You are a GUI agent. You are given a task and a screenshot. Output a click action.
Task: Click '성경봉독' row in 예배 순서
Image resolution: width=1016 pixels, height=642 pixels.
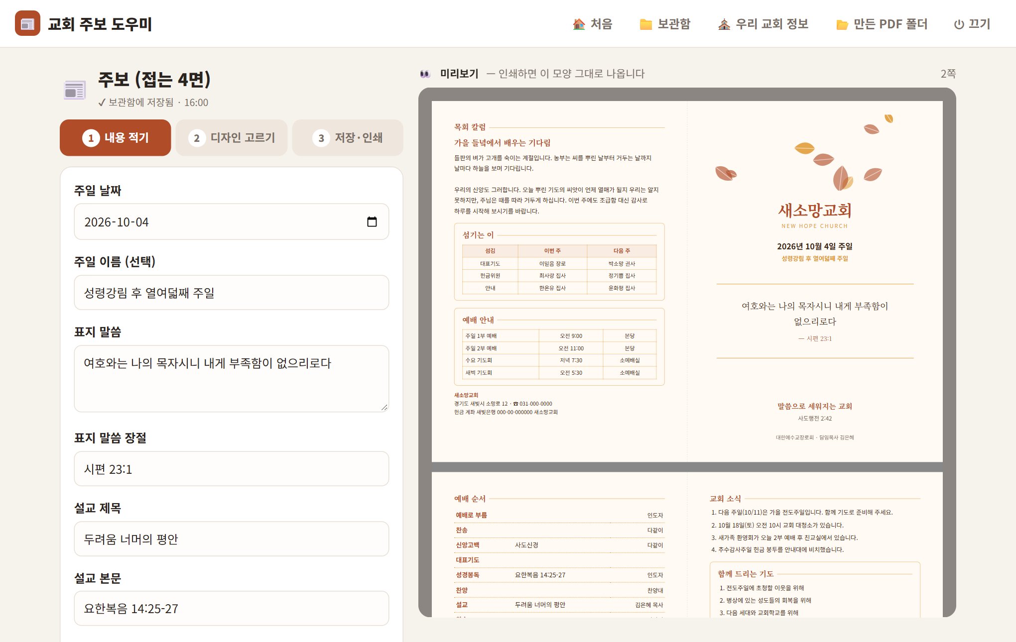pos(559,575)
